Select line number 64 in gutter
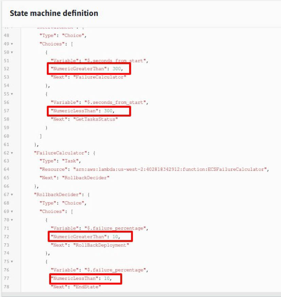This screenshot has width=281, height=297. (x=6, y=169)
